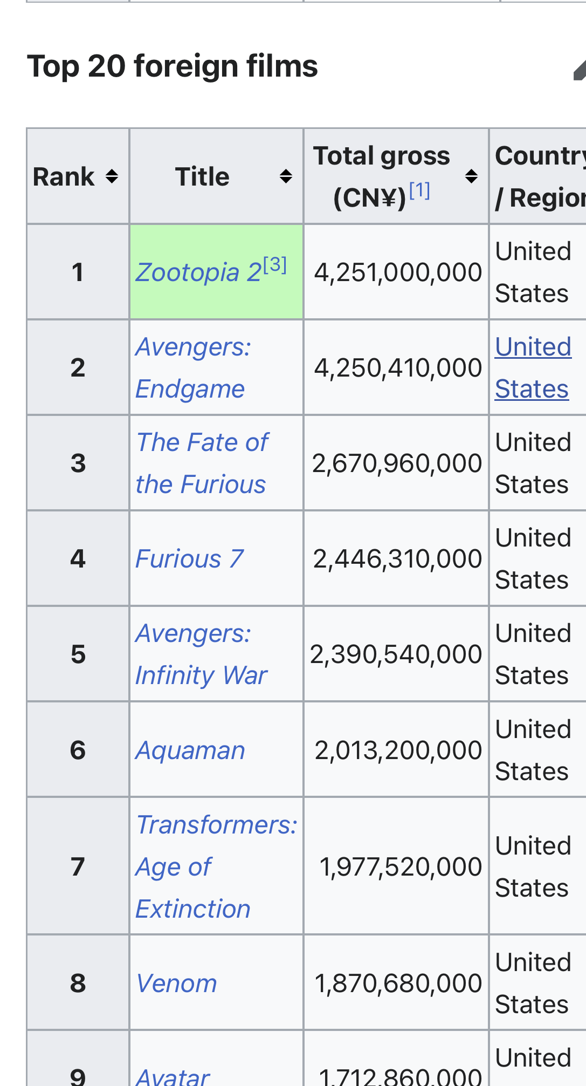Open footnote [1] in Total gross header
586x1086 pixels.
click(x=419, y=190)
